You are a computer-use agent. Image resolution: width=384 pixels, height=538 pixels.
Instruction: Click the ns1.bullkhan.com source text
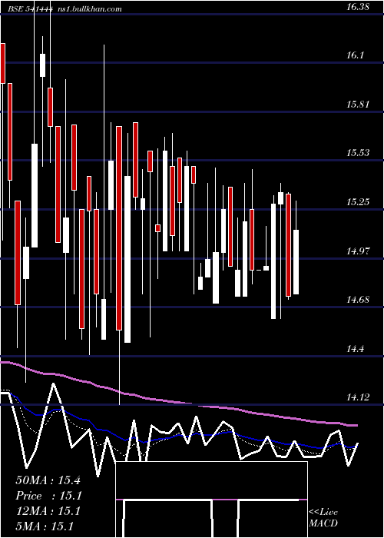[x=90, y=9]
